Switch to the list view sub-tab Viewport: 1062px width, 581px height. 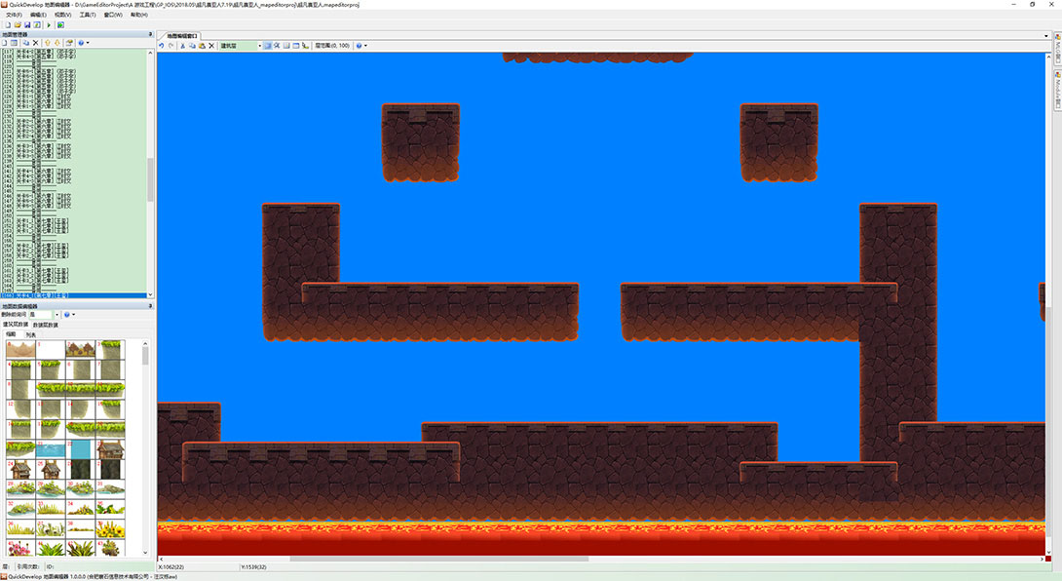pyautogui.click(x=30, y=334)
